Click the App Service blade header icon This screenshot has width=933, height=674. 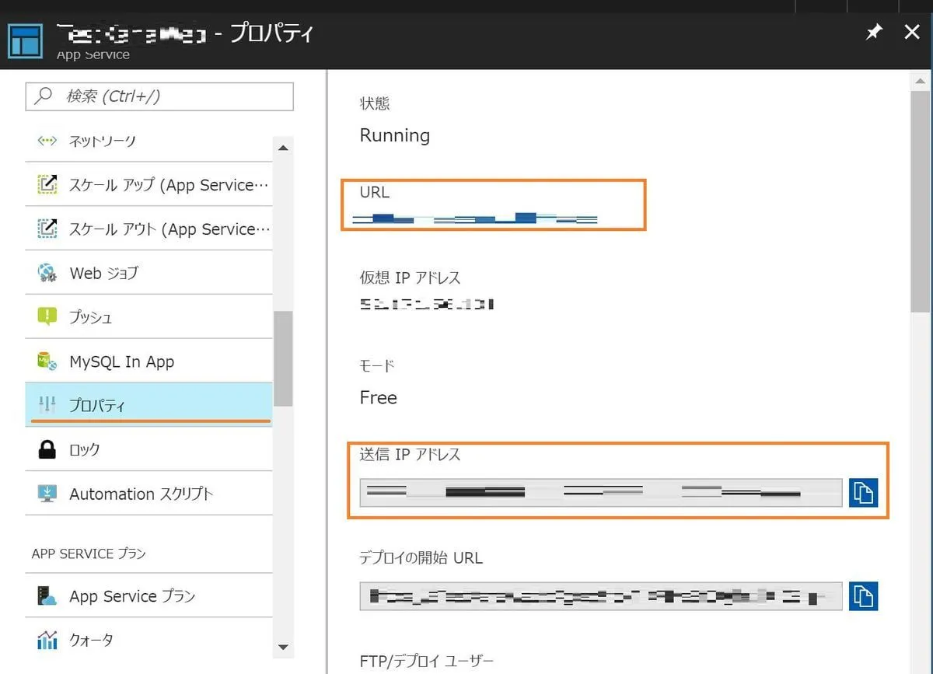[26, 40]
